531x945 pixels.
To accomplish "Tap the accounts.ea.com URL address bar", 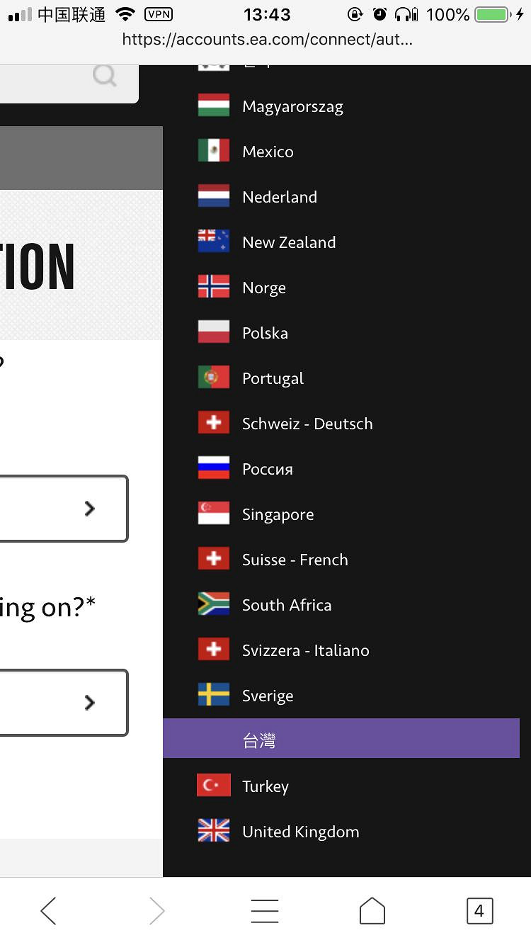I will (267, 40).
